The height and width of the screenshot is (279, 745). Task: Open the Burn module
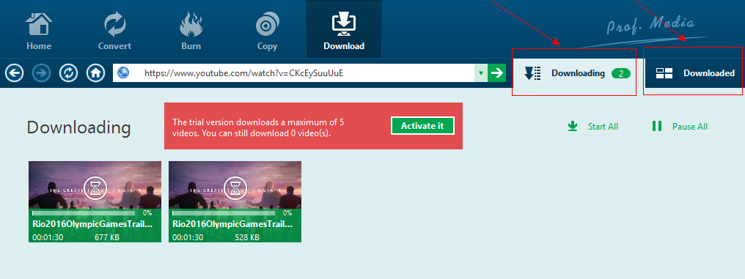click(x=191, y=31)
